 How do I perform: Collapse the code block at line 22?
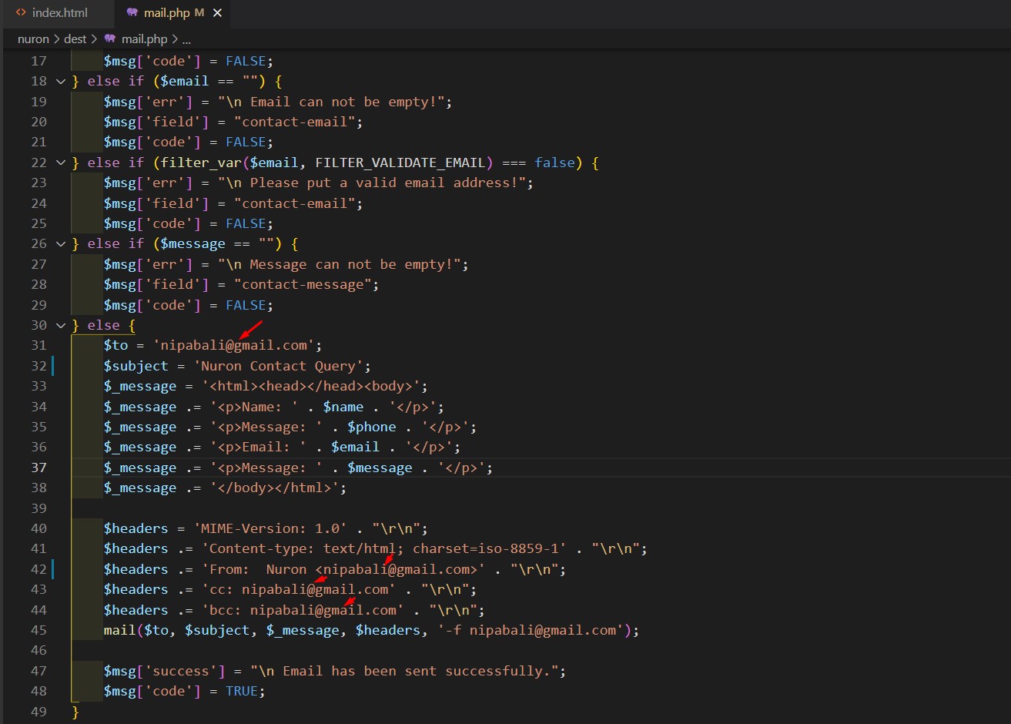coord(61,163)
